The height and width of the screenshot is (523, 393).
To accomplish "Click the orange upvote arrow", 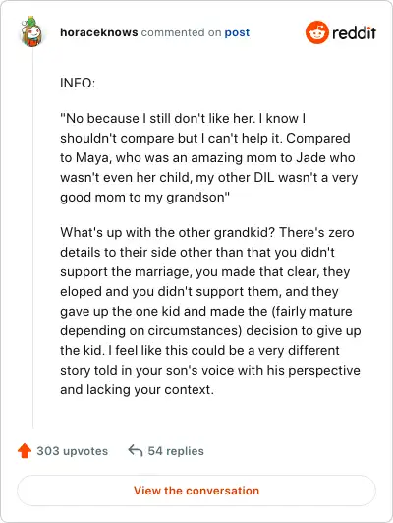I will [25, 451].
